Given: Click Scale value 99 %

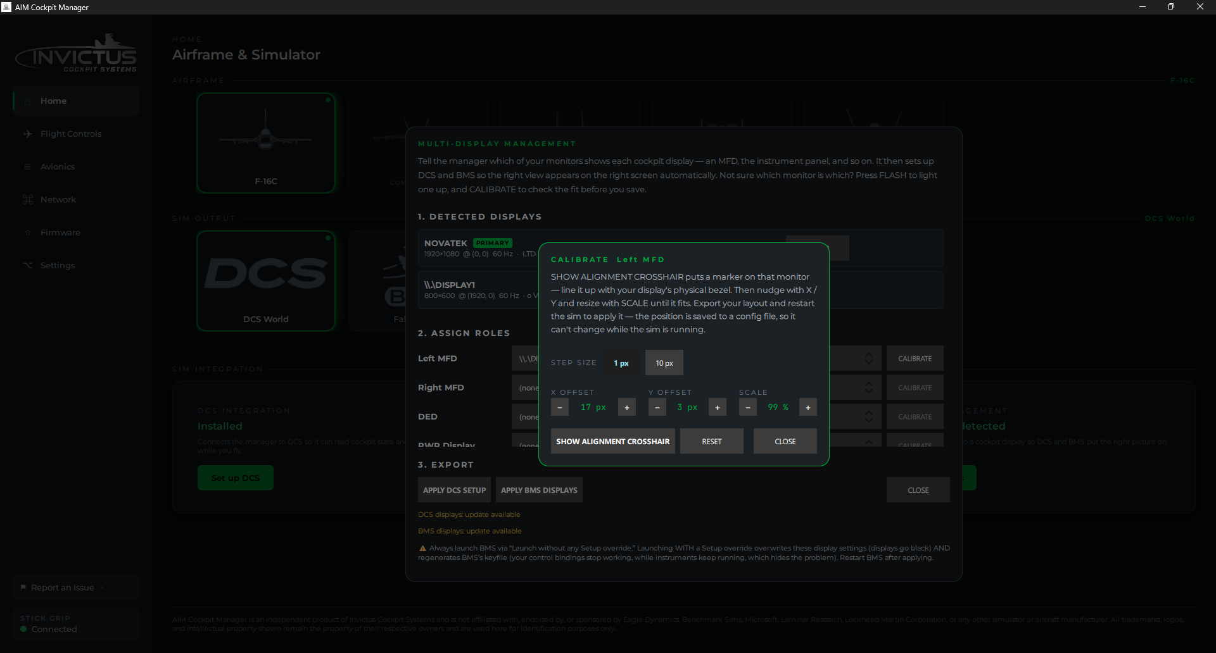Looking at the screenshot, I should click(x=778, y=407).
